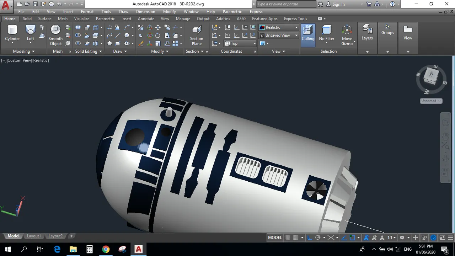
Task: Open Calculator from the taskbar
Action: (90, 249)
